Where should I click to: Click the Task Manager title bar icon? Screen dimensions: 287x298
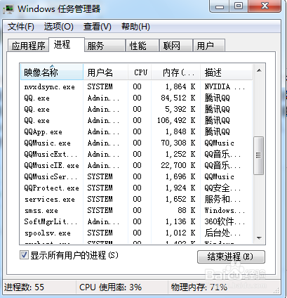(x=8, y=9)
